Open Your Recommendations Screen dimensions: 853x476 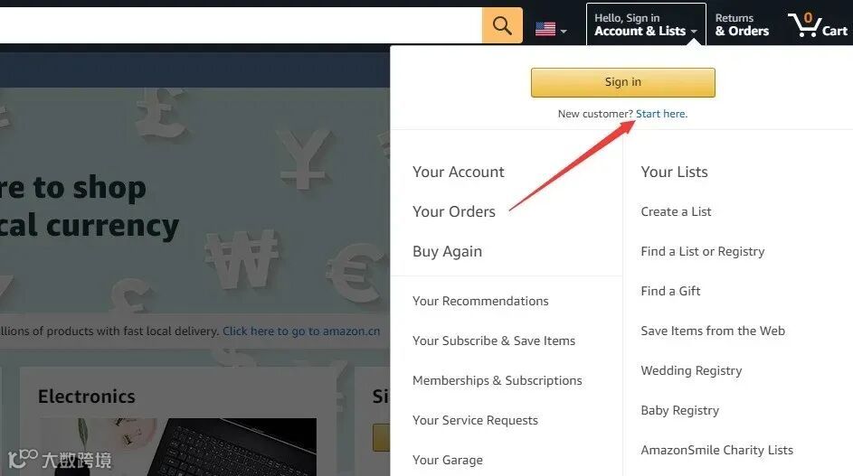coord(480,301)
